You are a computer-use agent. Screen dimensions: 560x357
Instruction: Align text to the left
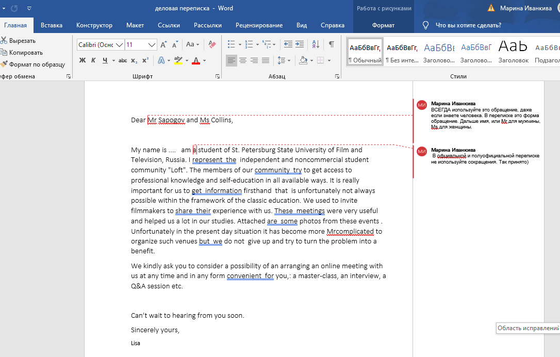(232, 60)
